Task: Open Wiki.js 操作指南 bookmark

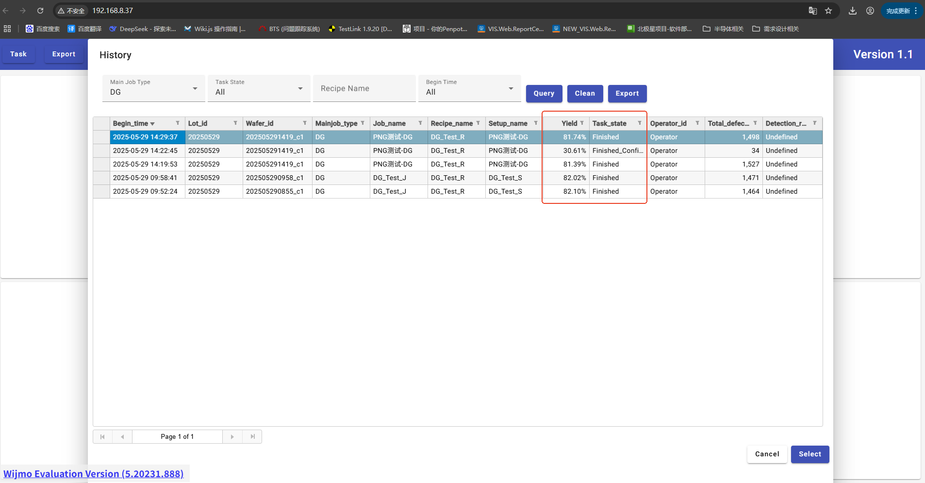Action: click(x=215, y=29)
